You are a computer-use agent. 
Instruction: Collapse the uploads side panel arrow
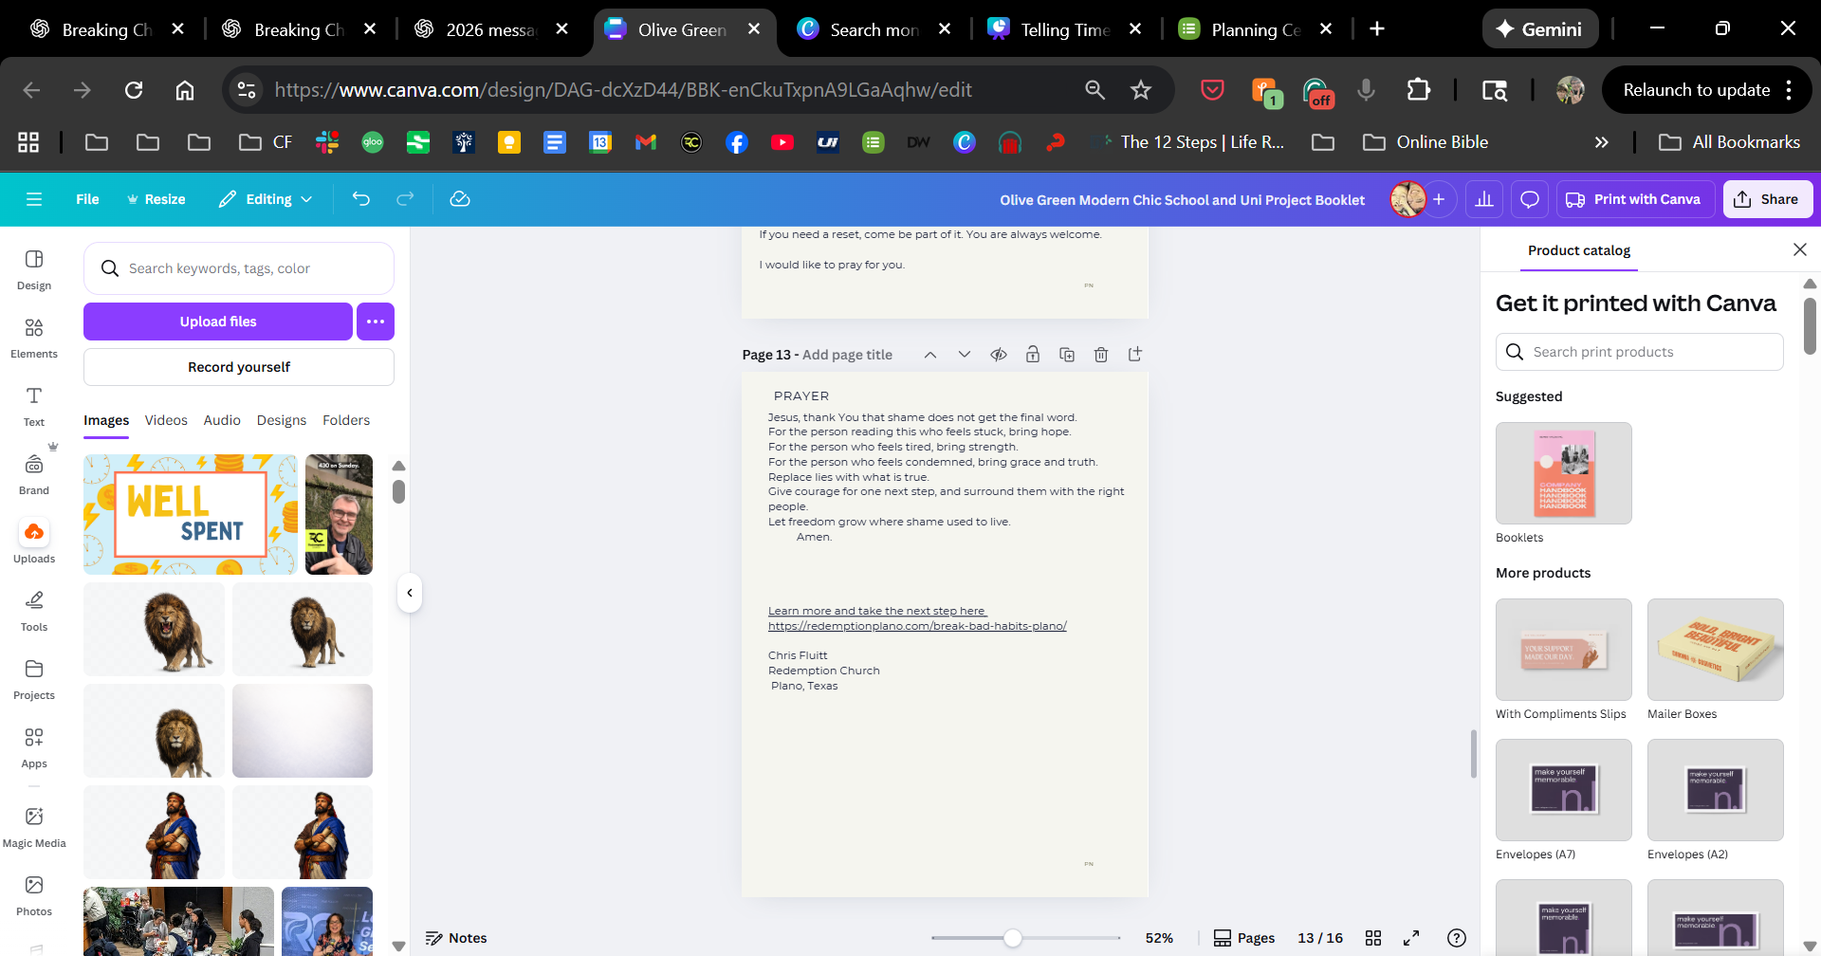tap(410, 593)
